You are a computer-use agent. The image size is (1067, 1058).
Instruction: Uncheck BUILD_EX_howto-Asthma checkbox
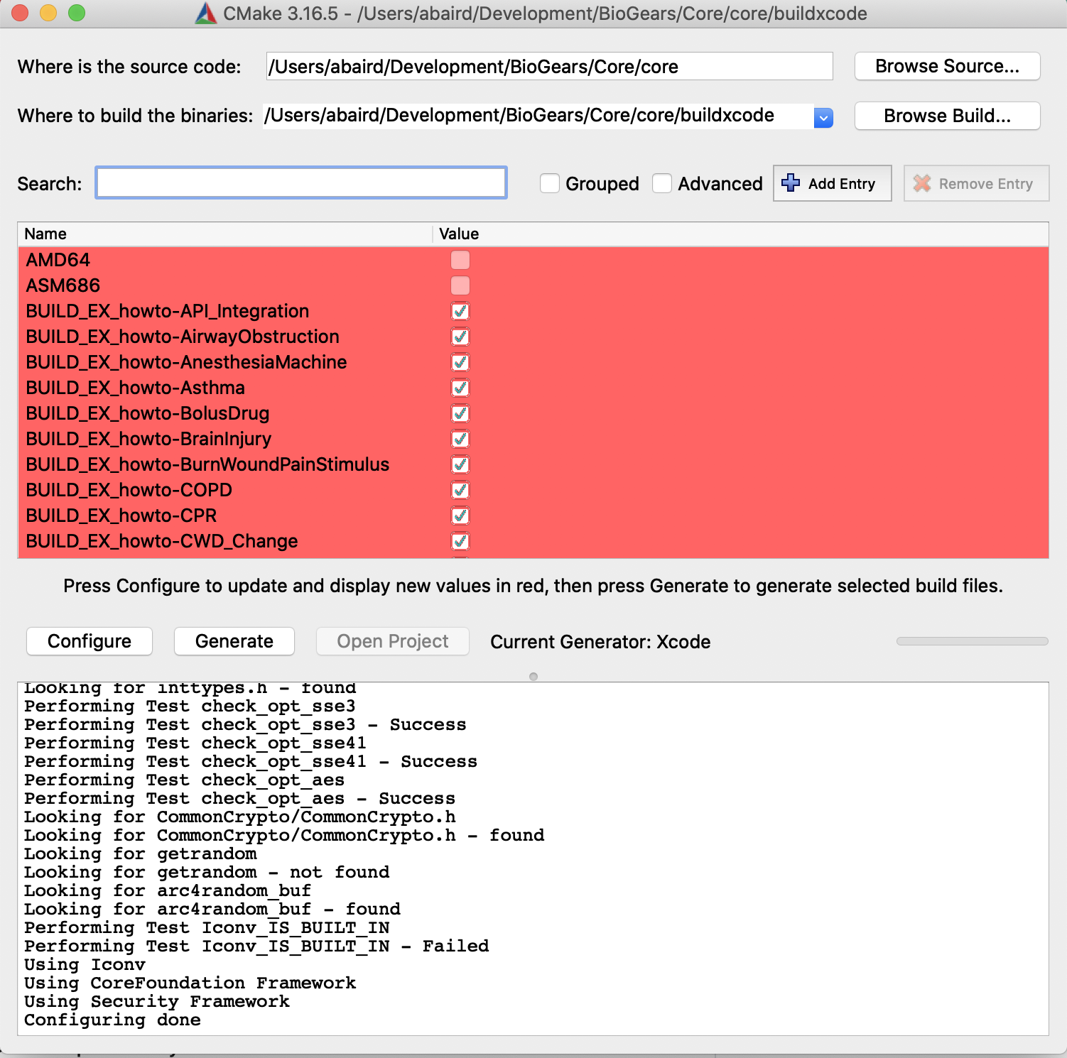(460, 388)
